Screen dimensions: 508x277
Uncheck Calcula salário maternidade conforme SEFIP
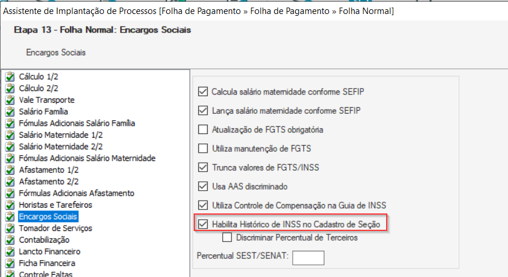coord(203,92)
